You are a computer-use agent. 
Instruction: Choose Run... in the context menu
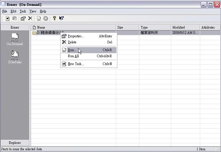[x=89, y=50]
